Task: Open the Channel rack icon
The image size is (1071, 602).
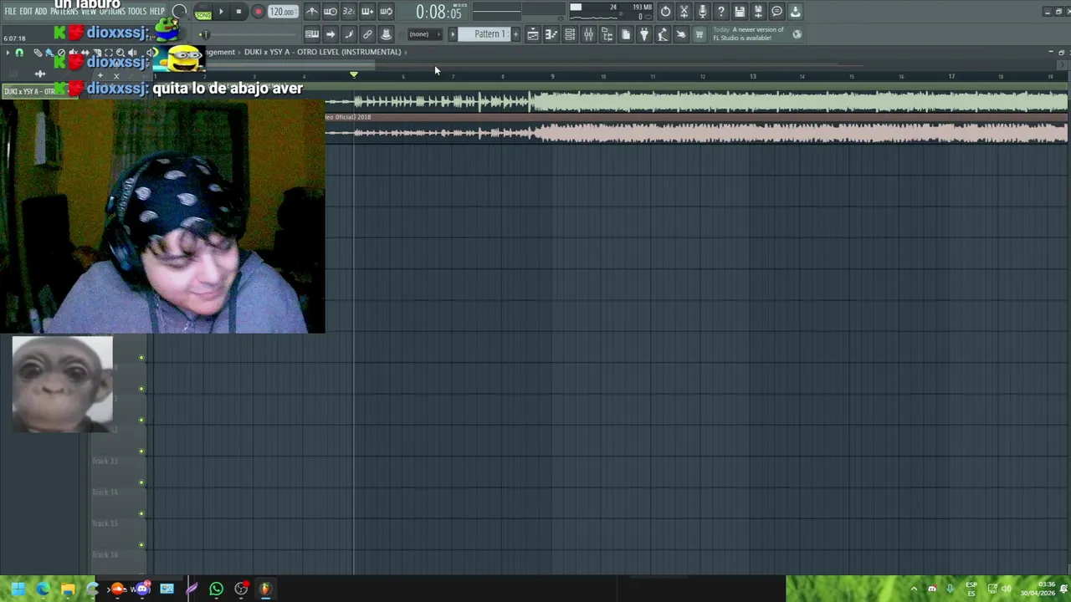Action: [x=570, y=34]
